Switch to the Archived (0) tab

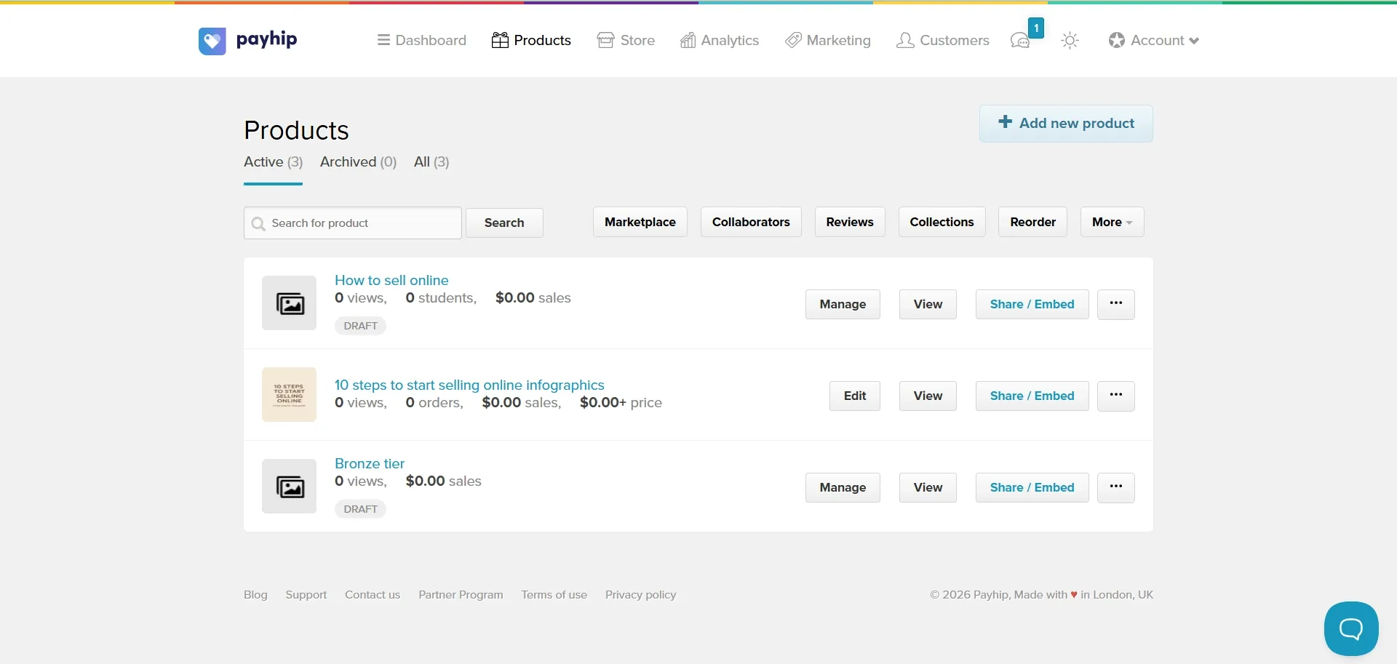coord(358,162)
